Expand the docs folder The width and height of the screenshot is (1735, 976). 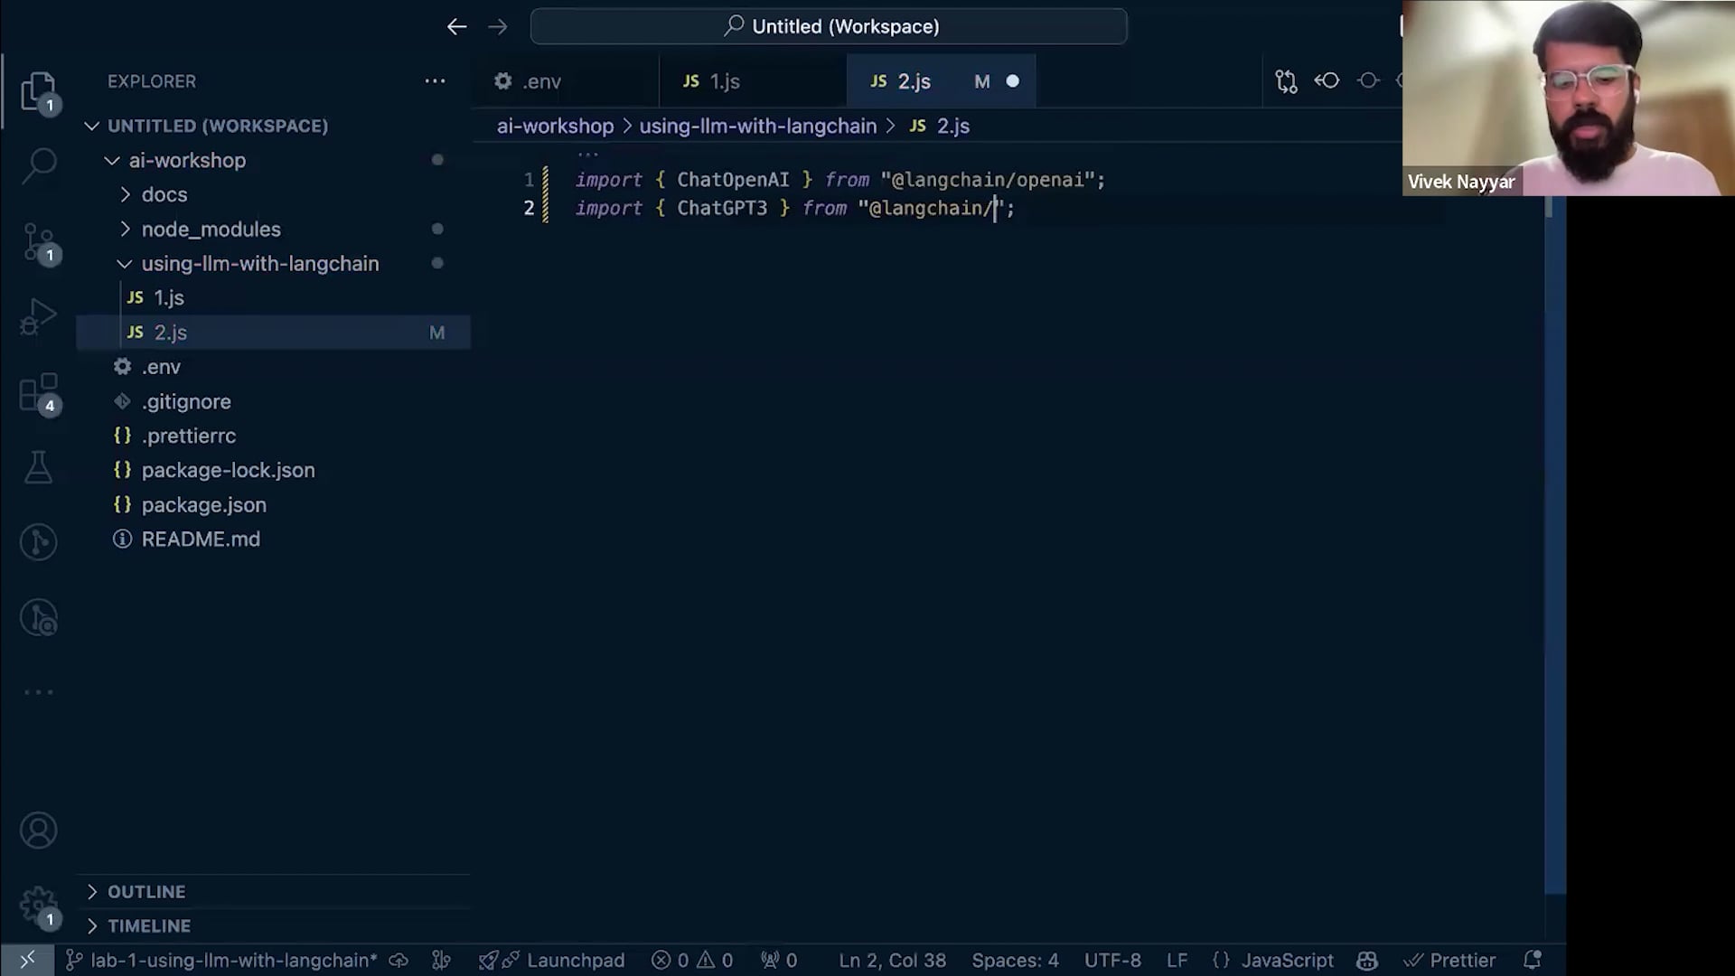pyautogui.click(x=164, y=194)
